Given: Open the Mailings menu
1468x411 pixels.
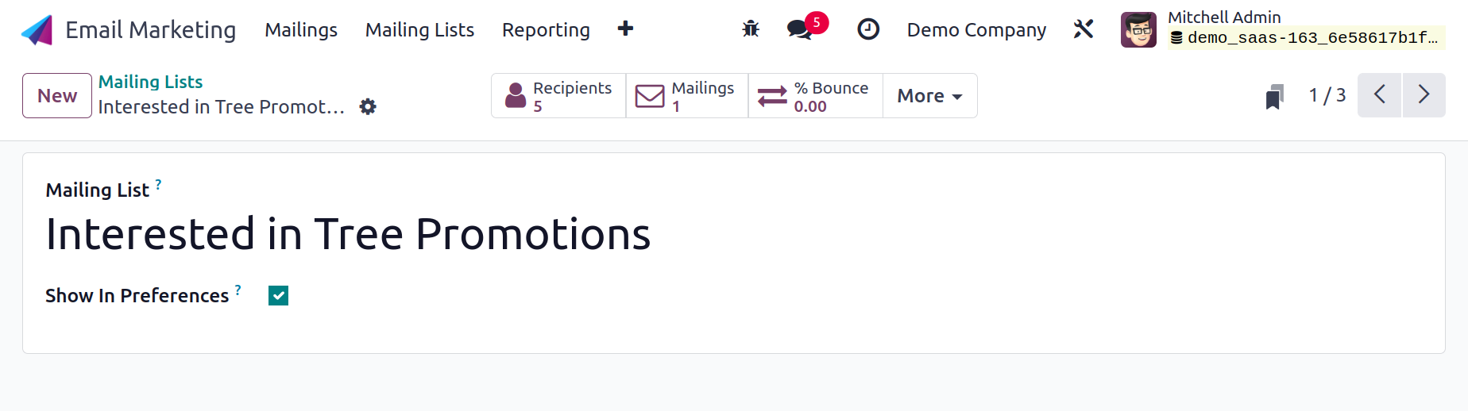Looking at the screenshot, I should point(301,30).
